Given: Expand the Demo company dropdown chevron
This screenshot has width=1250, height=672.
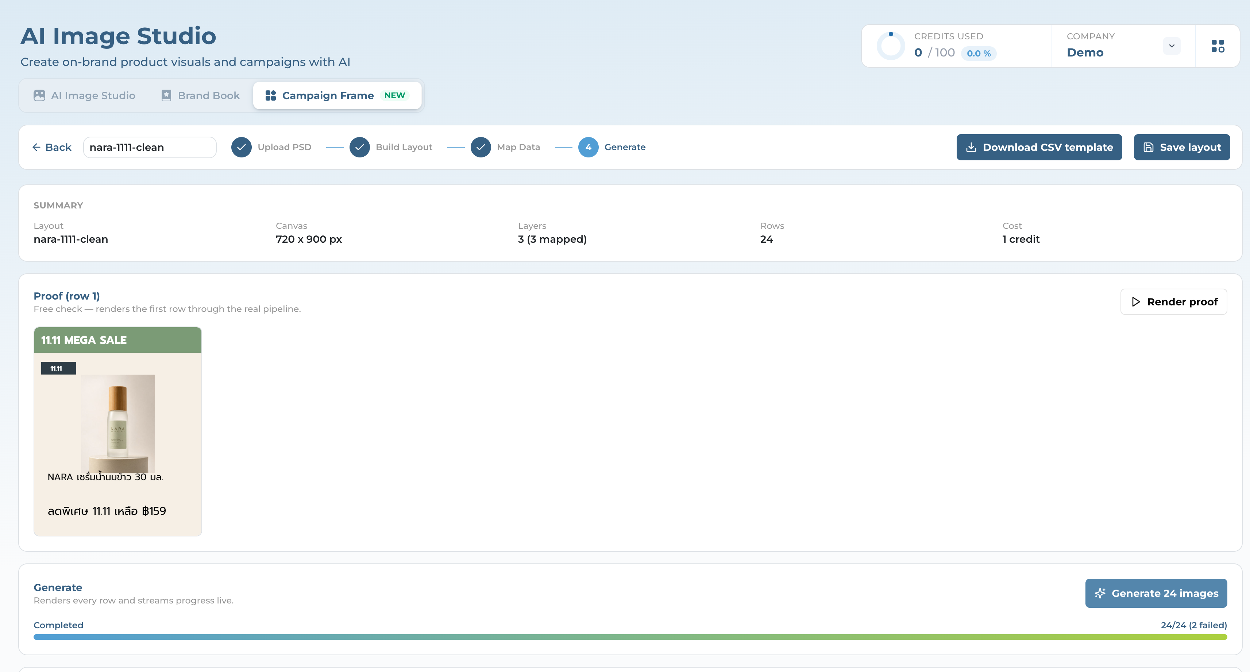Looking at the screenshot, I should coord(1172,46).
